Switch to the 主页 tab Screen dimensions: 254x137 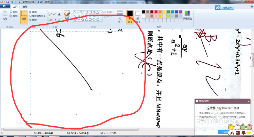(x=15, y=7)
